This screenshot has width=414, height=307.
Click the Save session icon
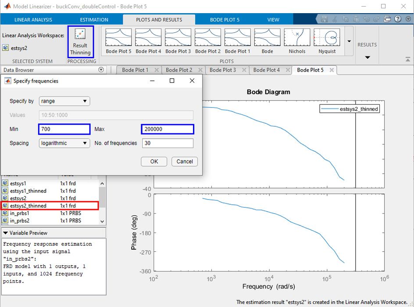coord(324,18)
